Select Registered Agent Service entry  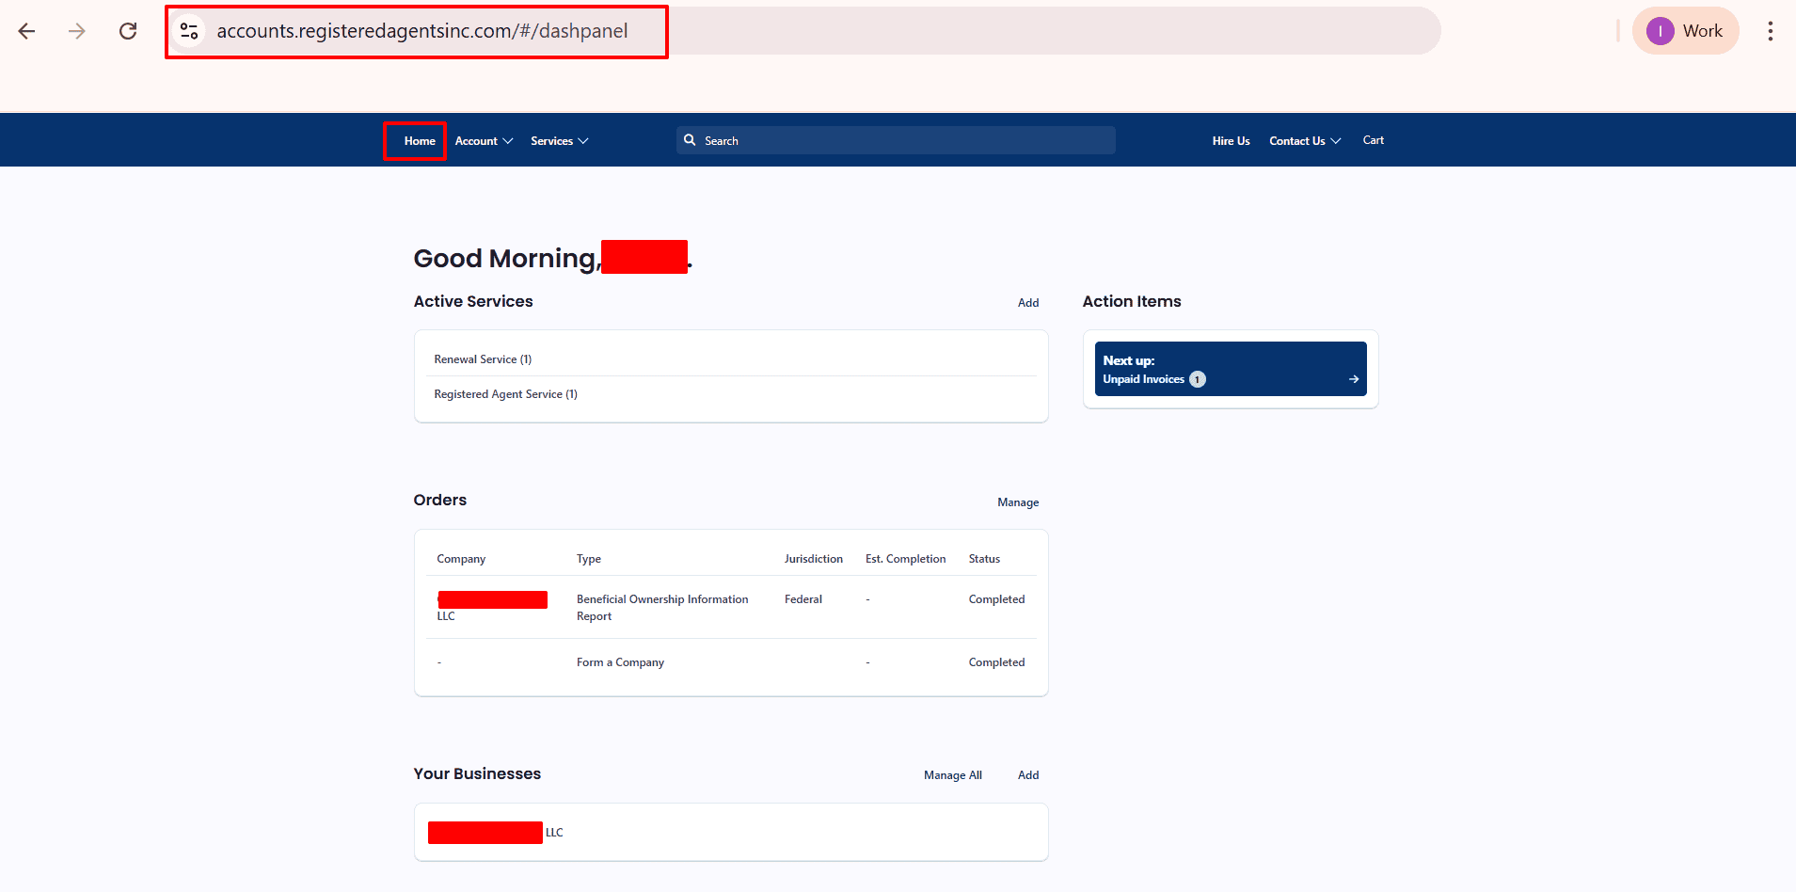coord(505,393)
